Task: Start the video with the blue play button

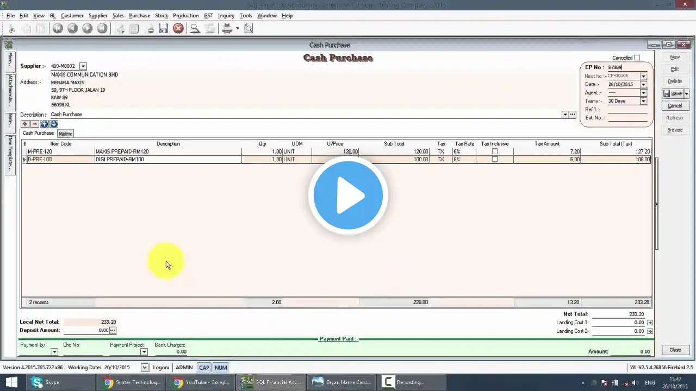Action: 348,195
